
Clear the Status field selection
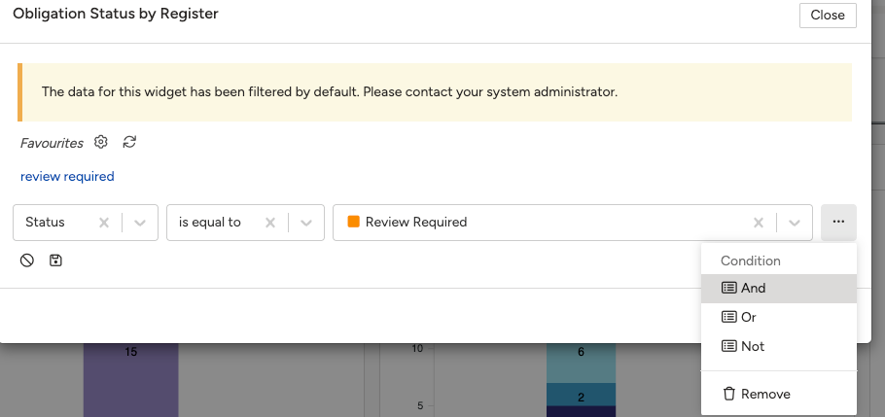pyautogui.click(x=104, y=223)
